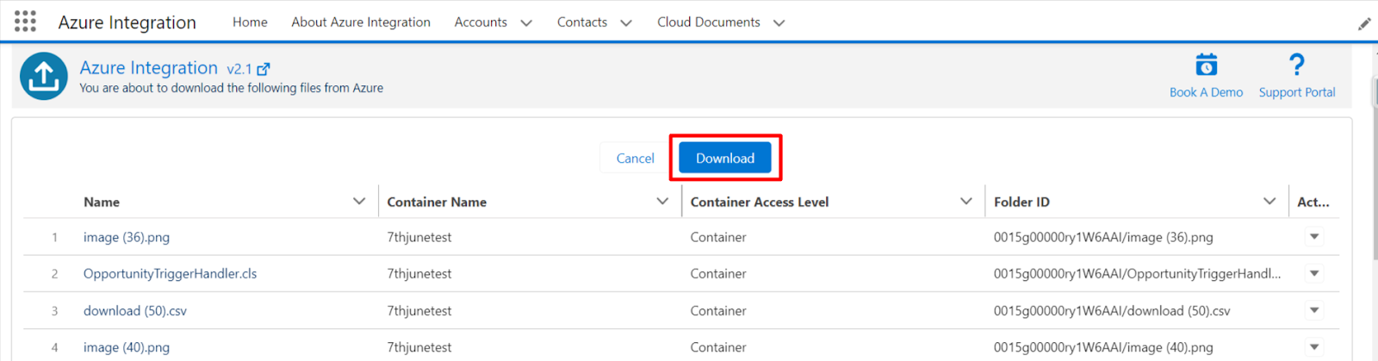Open row actions for download (50).csv
Image resolution: width=1378 pixels, height=361 pixels.
[x=1314, y=310]
